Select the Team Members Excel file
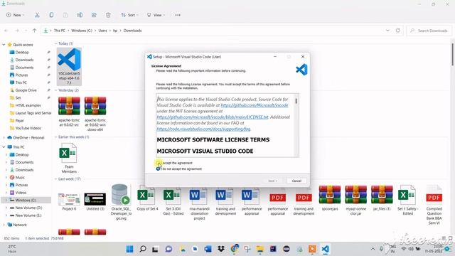 [69, 158]
